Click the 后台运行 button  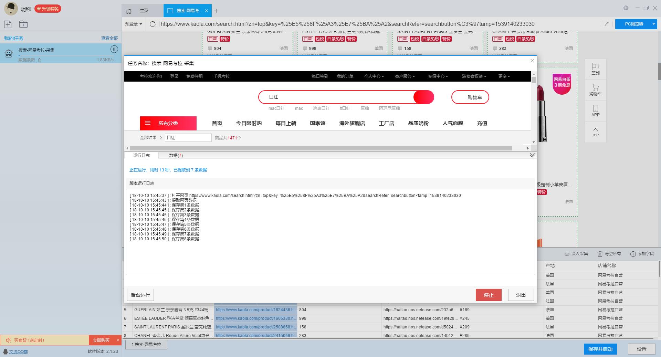coord(140,295)
